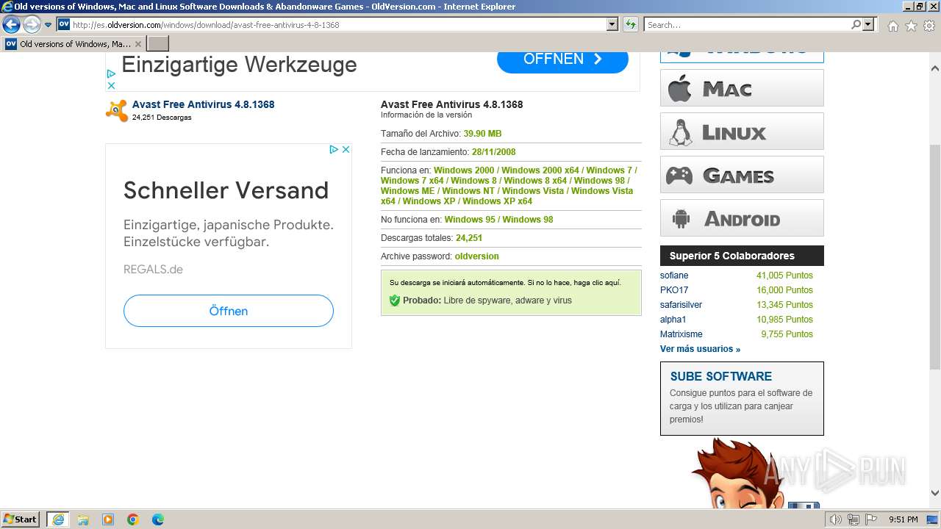Click the browser Forward arrow button
Screen dimensions: 941x529
click(x=32, y=25)
